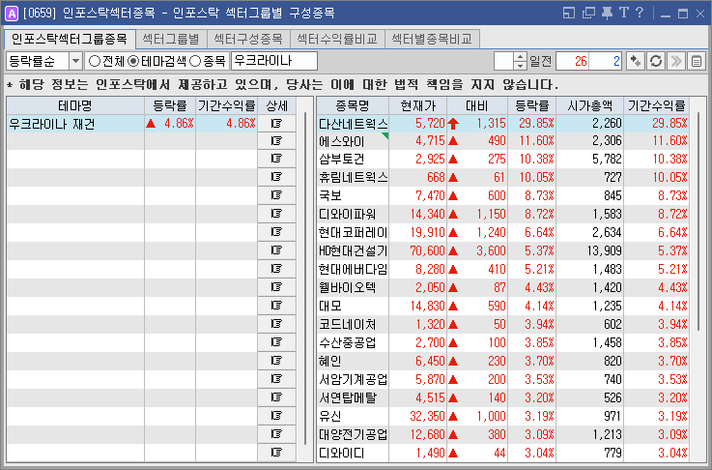712x470 pixels.
Task: Sort by 등락률 header in theme table
Action: (170, 106)
